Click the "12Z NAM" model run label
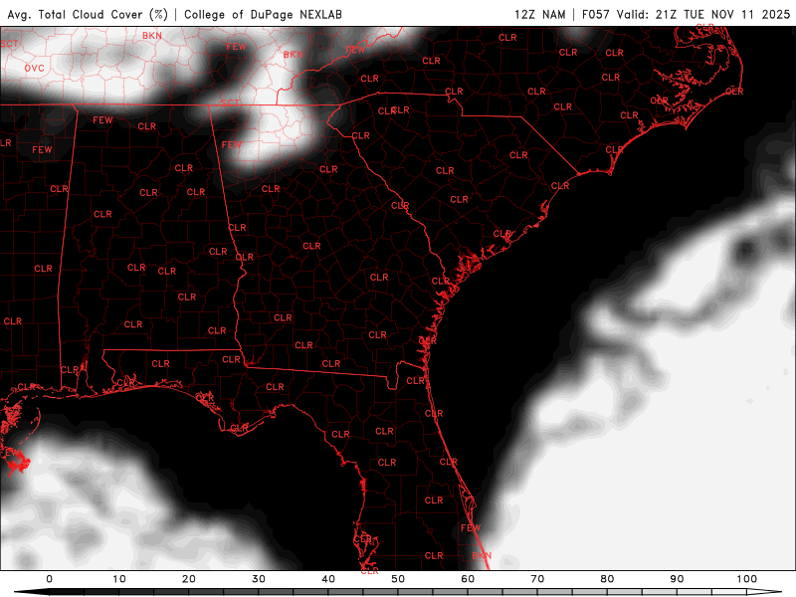796x597 pixels. click(x=539, y=14)
